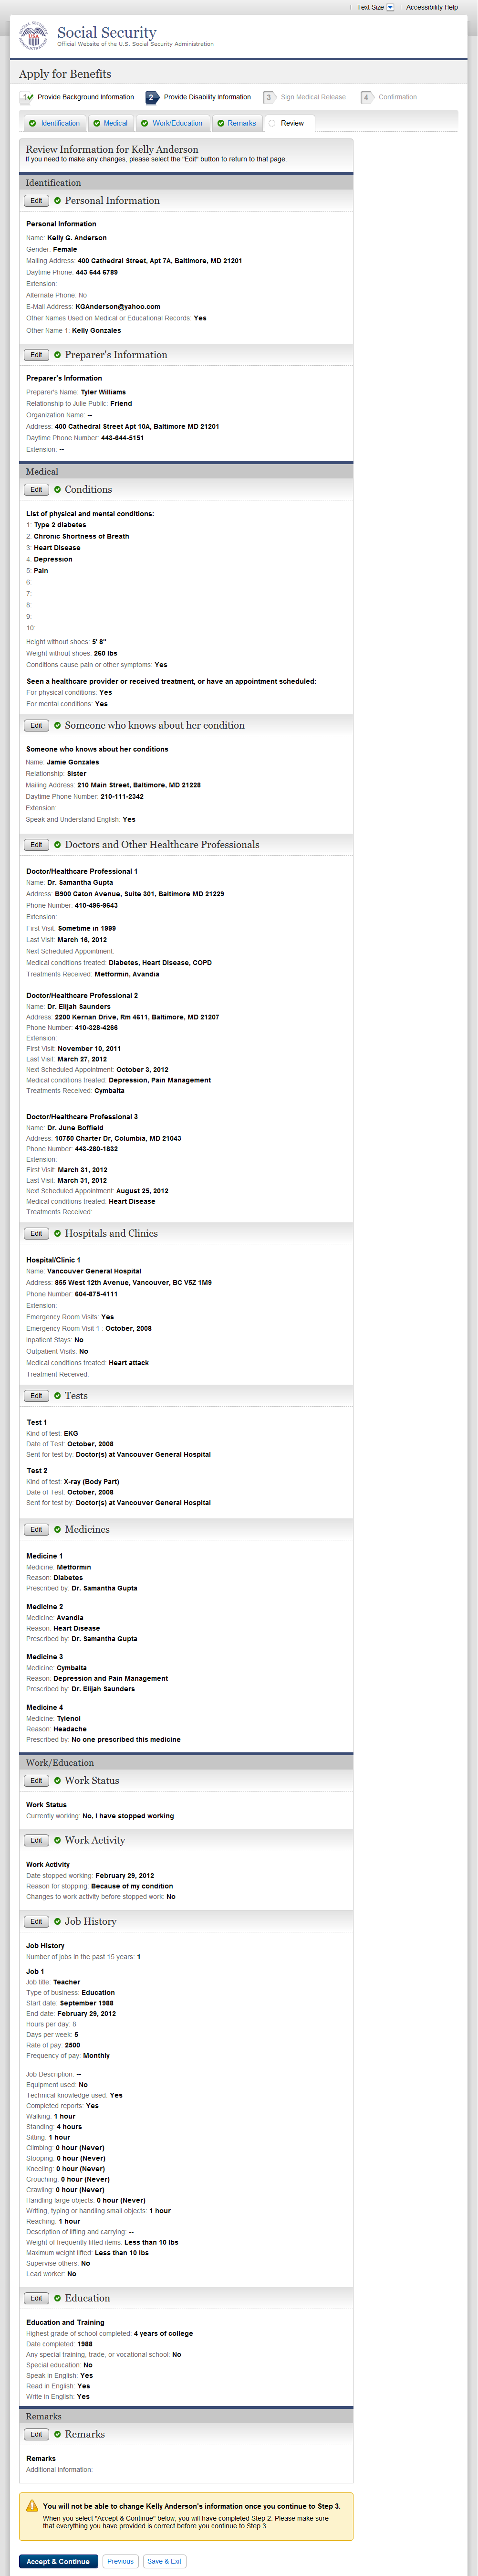Edit the Preparer's Information section
The image size is (478, 2576).
pyautogui.click(x=36, y=355)
